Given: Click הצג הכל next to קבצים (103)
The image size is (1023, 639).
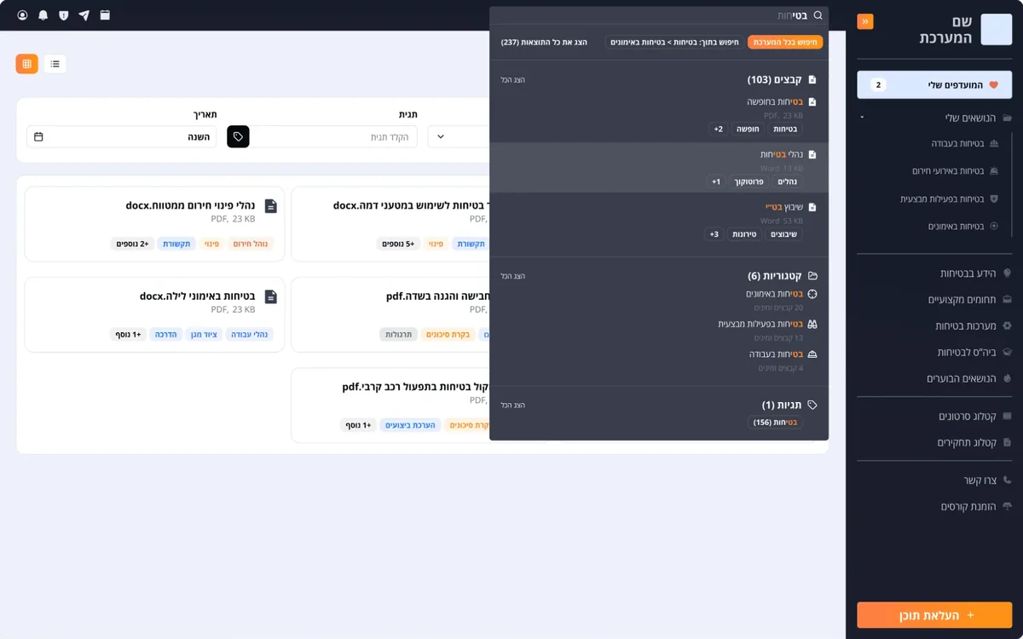Looking at the screenshot, I should pyautogui.click(x=512, y=79).
